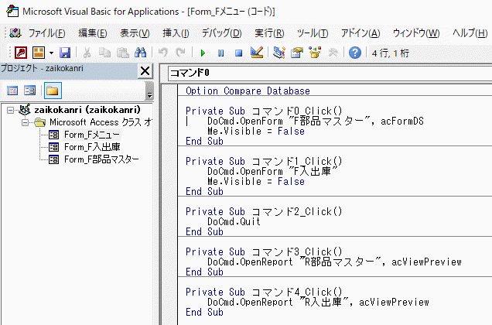Click Option Compare Database line
Screen dimensions: 492x325
(248, 91)
